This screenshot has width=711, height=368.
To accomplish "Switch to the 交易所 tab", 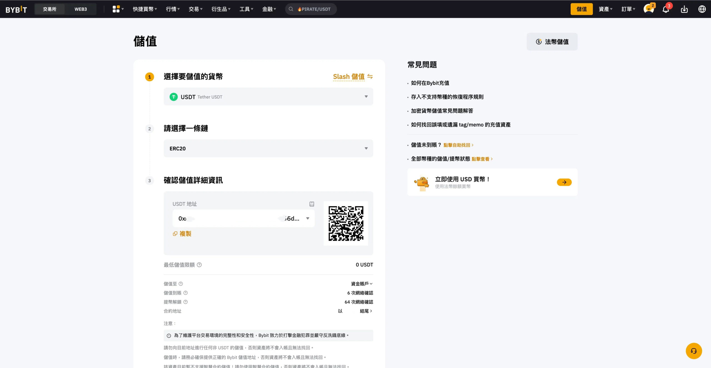I will (50, 9).
